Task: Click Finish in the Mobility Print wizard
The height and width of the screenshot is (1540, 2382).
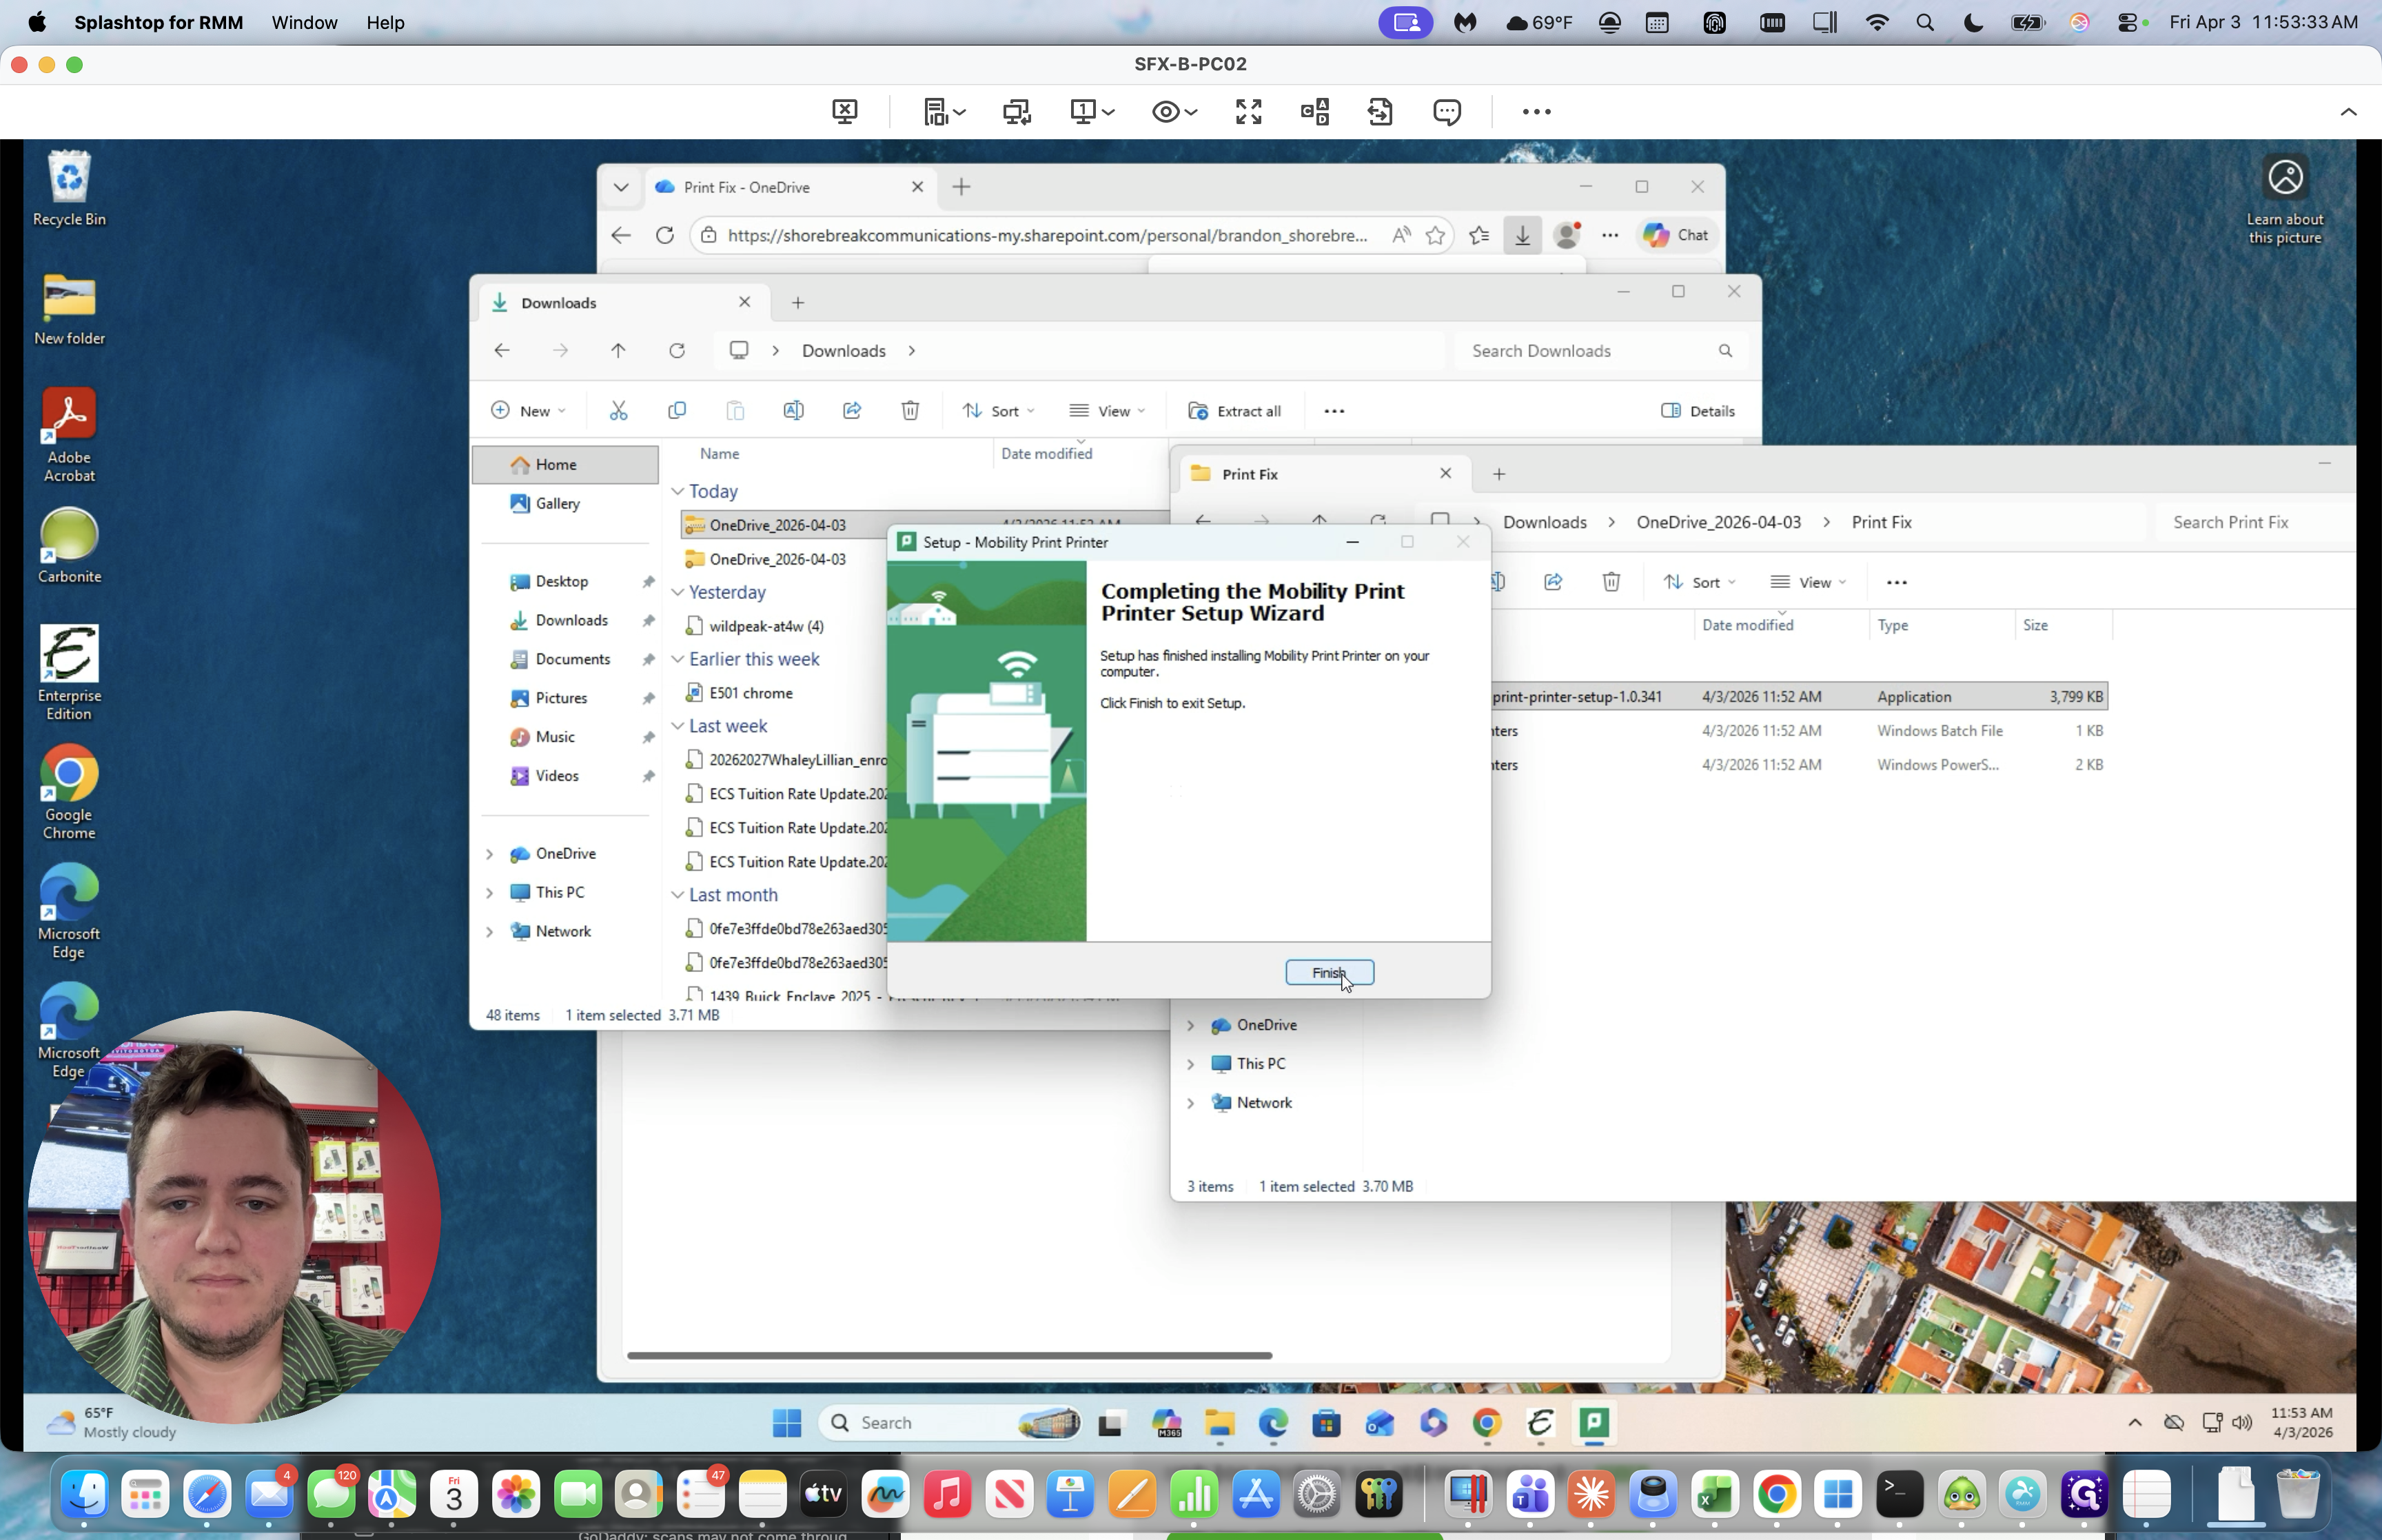Action: [1328, 972]
